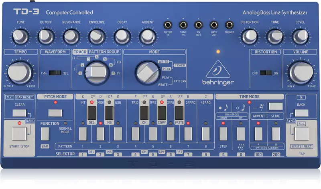Toggle the WAVEFORM switch
Screen dimensions: 321x189
coord(55,73)
